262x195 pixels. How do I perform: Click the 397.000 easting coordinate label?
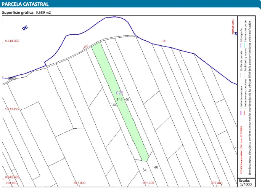(x=79, y=183)
